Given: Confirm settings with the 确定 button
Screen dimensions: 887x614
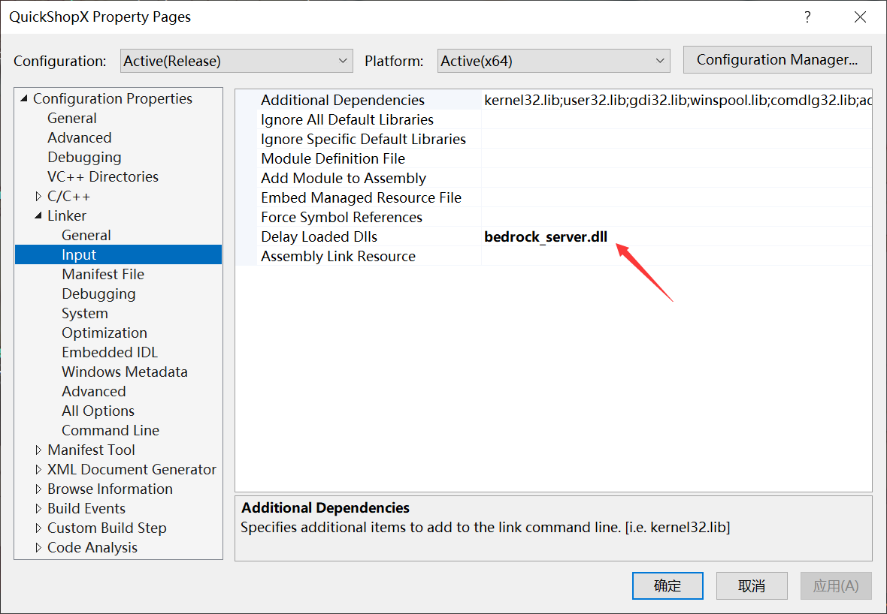Looking at the screenshot, I should pyautogui.click(x=668, y=585).
